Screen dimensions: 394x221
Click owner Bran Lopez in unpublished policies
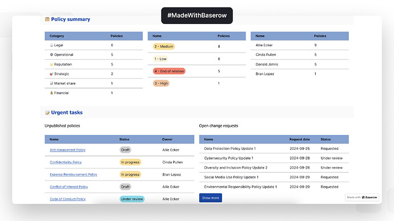tap(171, 174)
